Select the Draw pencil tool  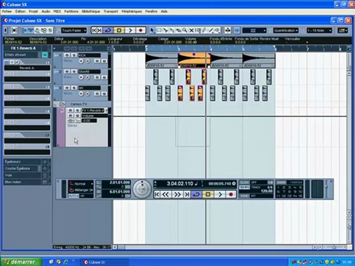[x=204, y=30]
